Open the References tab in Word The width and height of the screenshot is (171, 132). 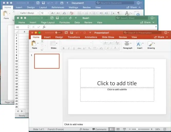tap(58, 7)
